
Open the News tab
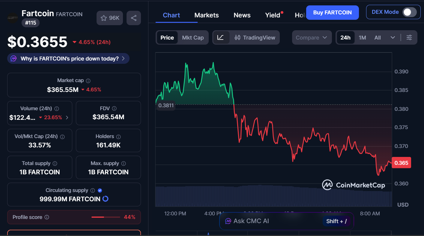click(242, 15)
